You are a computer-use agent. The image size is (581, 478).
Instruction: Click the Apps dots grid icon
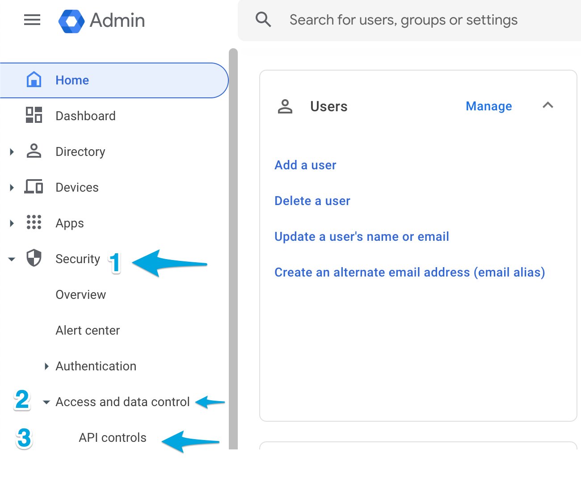coord(34,222)
